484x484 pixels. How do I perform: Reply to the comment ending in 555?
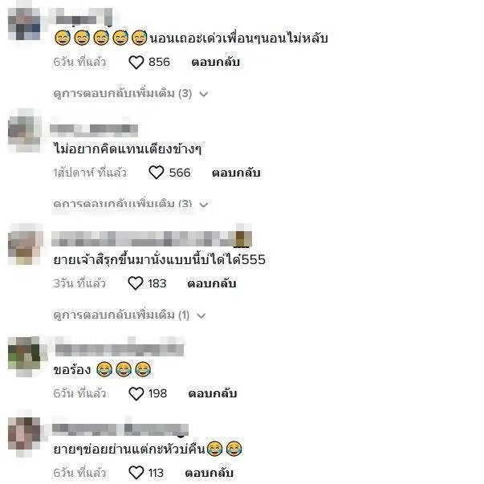(211, 283)
